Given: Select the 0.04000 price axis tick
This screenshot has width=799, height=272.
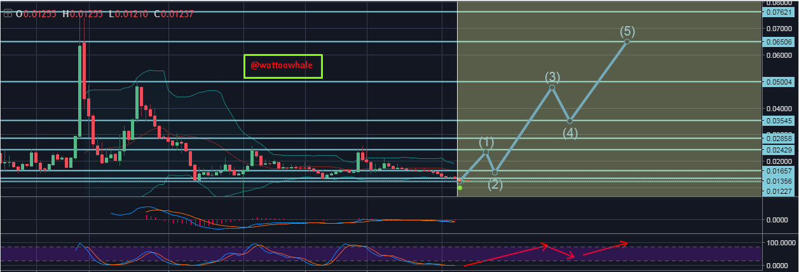Looking at the screenshot, I should point(779,109).
